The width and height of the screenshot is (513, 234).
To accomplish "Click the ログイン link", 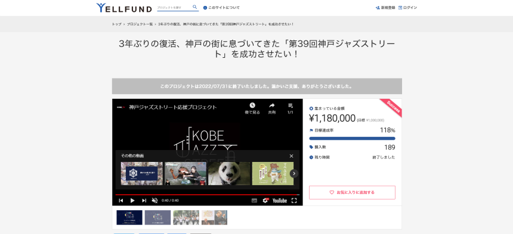I will (x=407, y=8).
